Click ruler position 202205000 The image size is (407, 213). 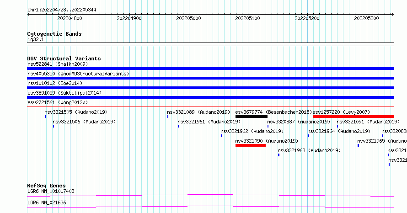[188, 18]
